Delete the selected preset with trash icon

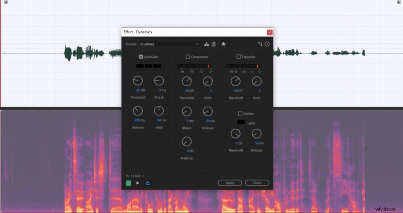(214, 44)
